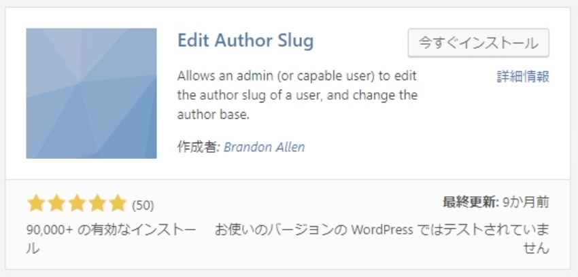Click the fourth rating star
This screenshot has height=277, width=578.
[x=97, y=204]
